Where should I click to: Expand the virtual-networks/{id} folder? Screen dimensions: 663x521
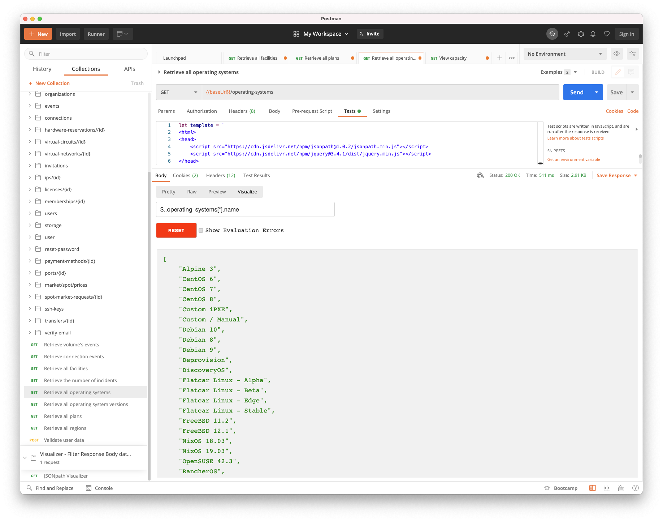30,154
